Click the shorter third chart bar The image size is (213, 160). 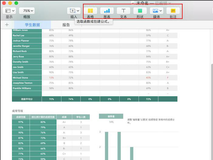click(x=132, y=154)
